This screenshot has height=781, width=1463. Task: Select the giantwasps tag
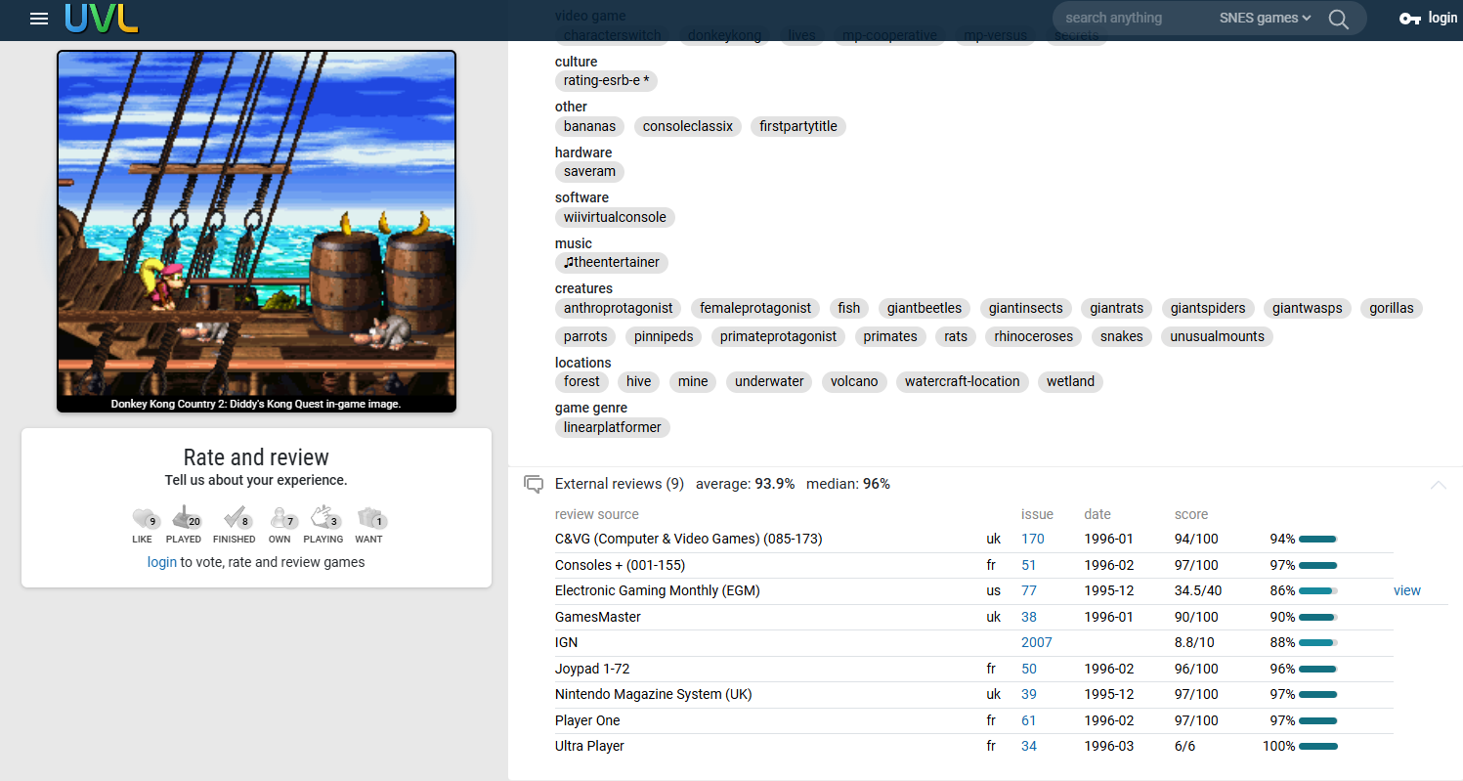point(1308,308)
